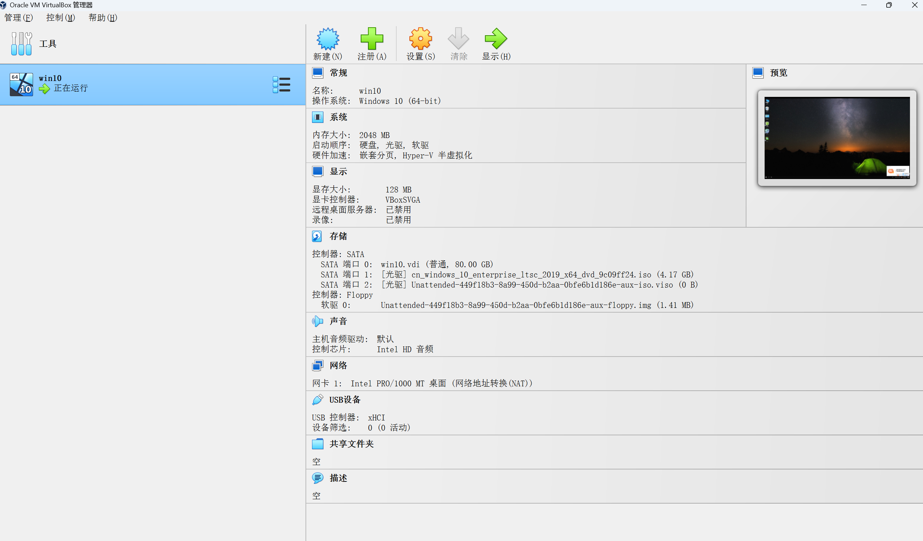This screenshot has height=541, width=923.
Task: Click the General (常规) section icon
Action: (317, 73)
